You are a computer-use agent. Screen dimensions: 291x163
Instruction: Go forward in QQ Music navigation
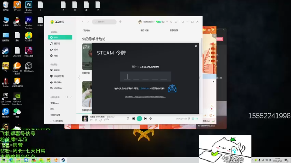(88, 22)
